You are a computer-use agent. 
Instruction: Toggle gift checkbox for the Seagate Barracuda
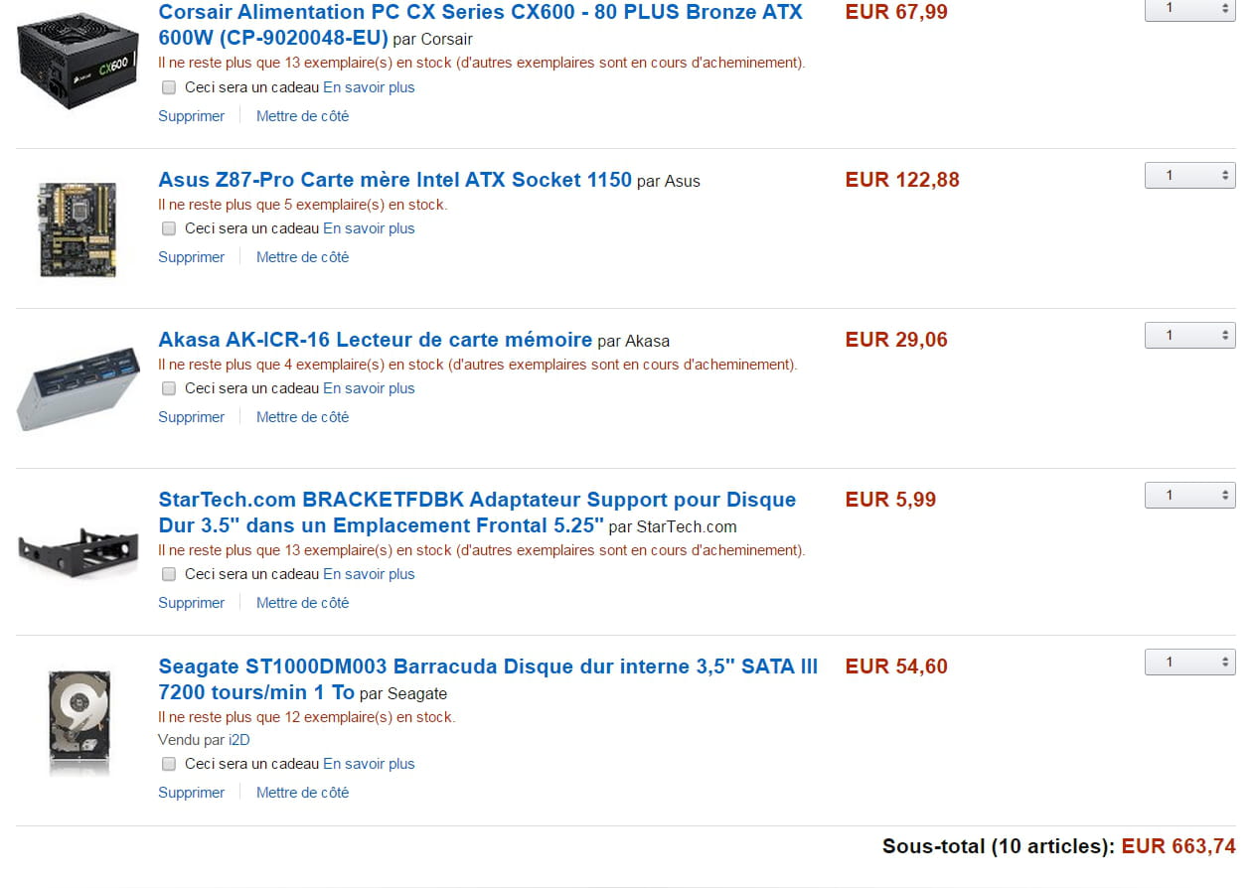pyautogui.click(x=169, y=764)
